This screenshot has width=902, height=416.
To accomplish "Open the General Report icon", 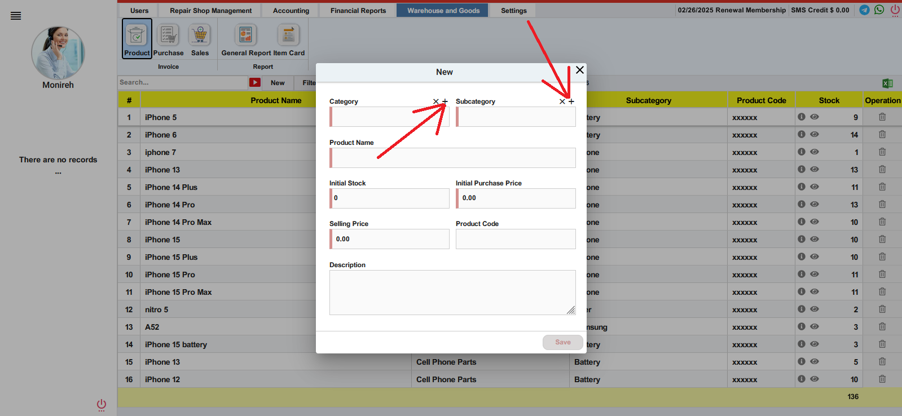I will [x=246, y=38].
